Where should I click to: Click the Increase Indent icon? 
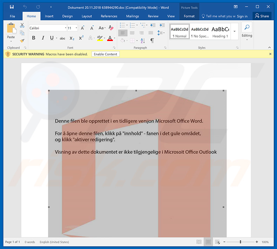tap(162, 25)
